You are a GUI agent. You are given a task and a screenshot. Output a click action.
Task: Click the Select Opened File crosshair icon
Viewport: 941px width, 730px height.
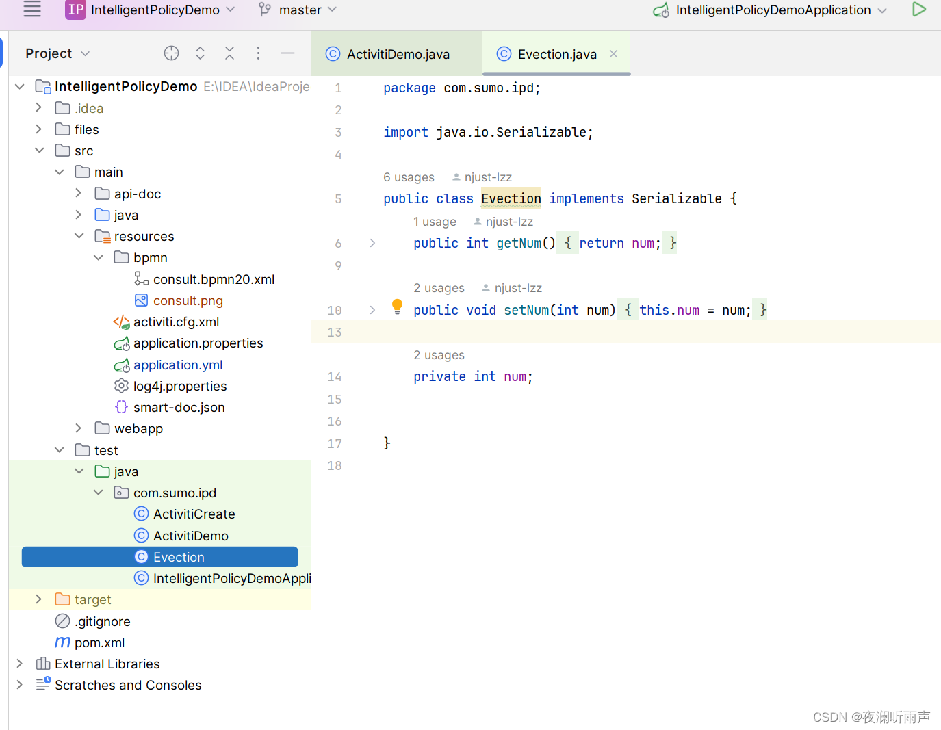[171, 53]
